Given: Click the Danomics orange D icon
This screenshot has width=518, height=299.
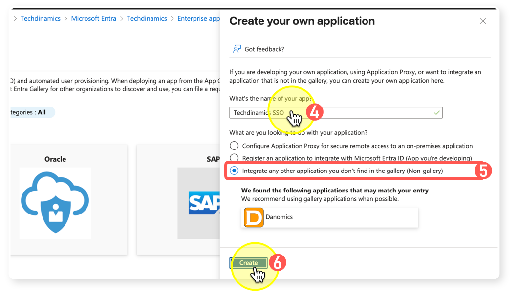Looking at the screenshot, I should point(254,217).
